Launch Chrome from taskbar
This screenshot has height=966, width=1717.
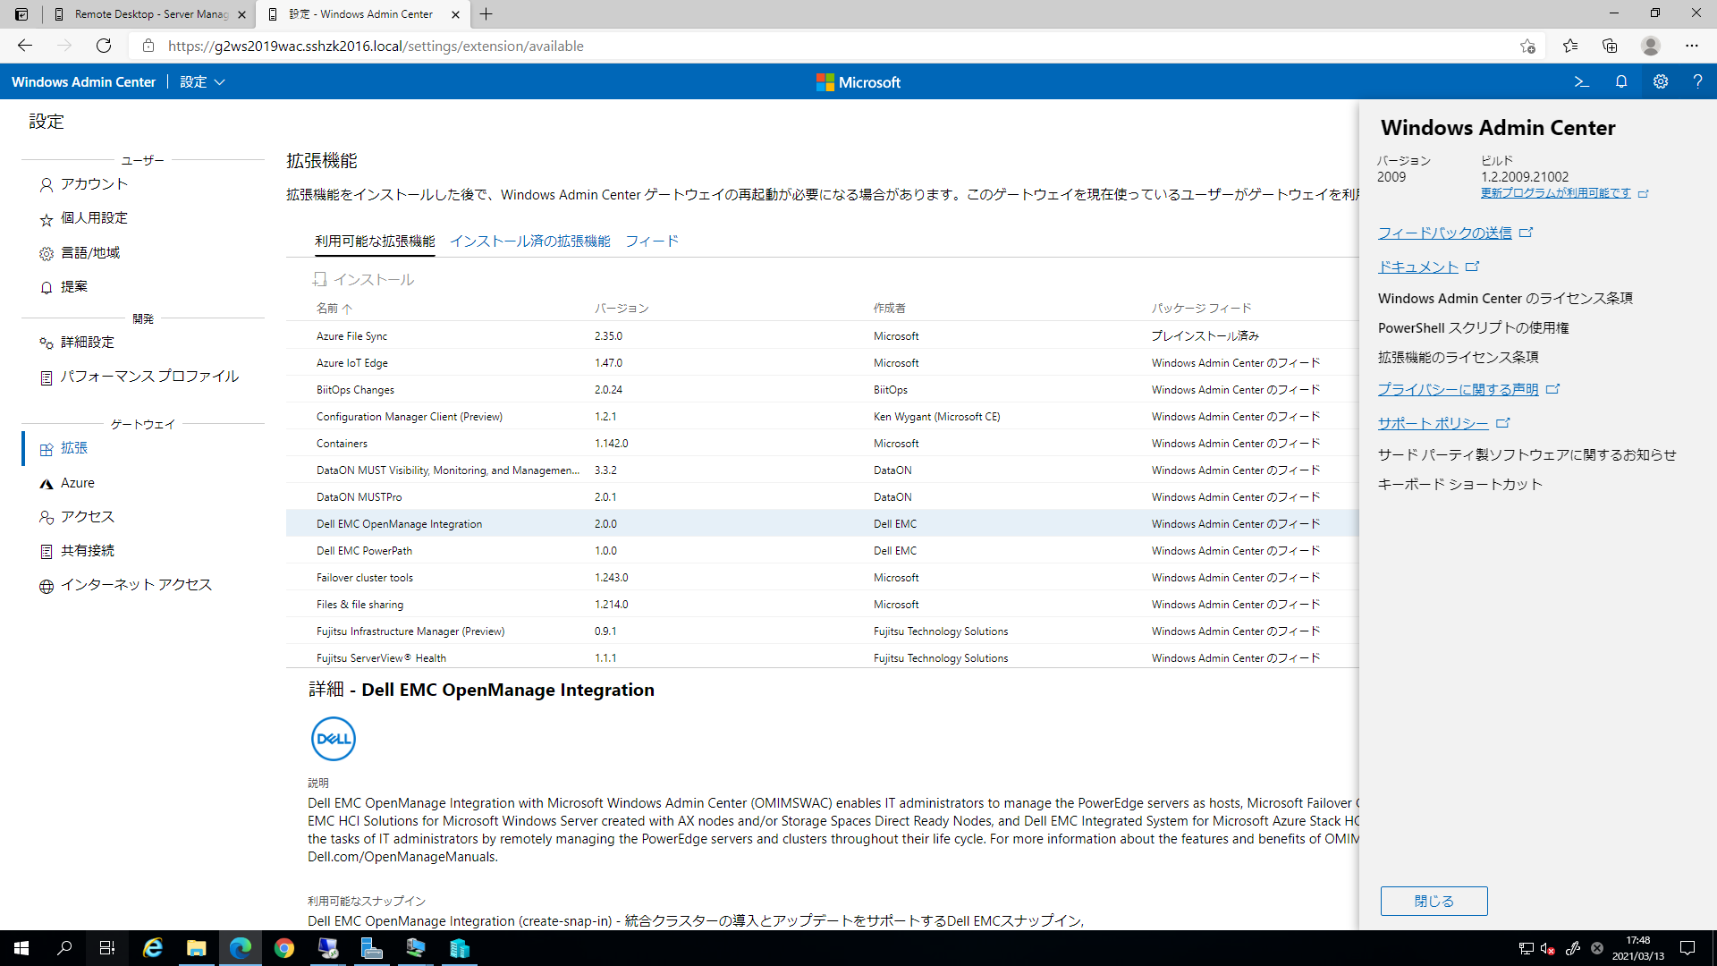[x=284, y=948]
